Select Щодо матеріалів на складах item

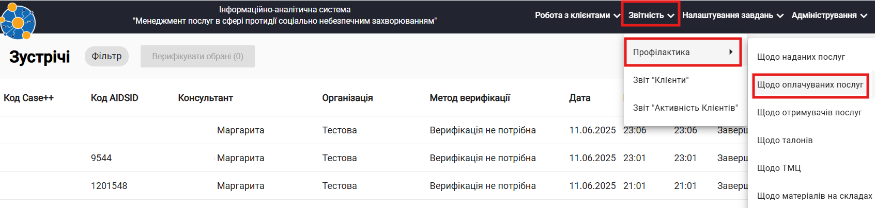pyautogui.click(x=814, y=196)
